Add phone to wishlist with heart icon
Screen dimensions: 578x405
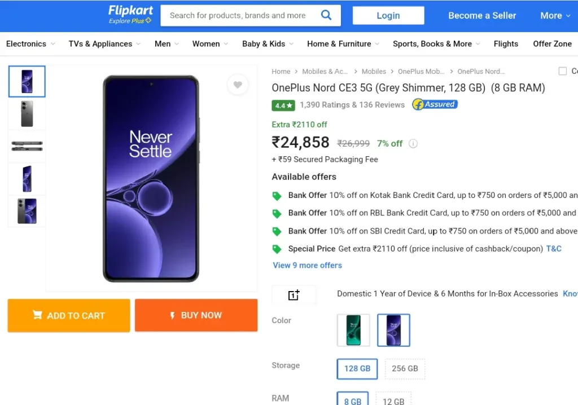(x=238, y=85)
